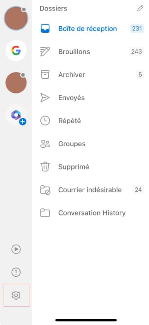Tap the Répété clock icon
149x325 pixels.
(x=45, y=121)
